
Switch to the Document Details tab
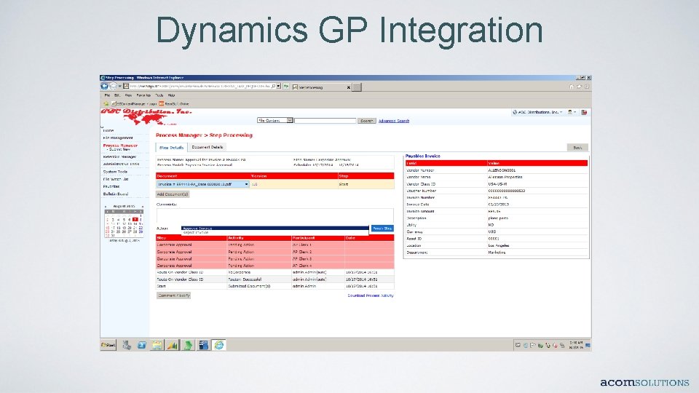pyautogui.click(x=207, y=147)
